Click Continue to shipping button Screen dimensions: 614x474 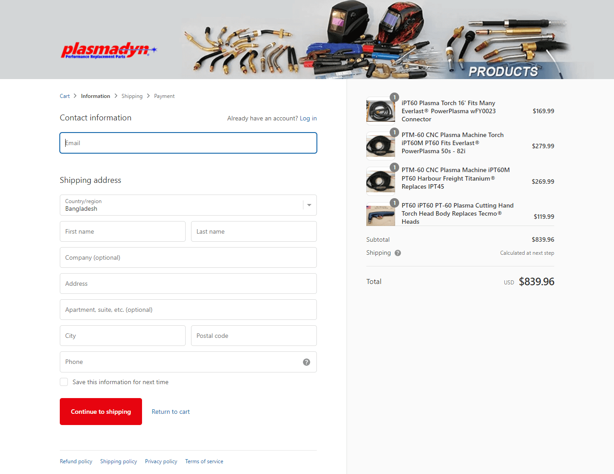[x=101, y=412]
